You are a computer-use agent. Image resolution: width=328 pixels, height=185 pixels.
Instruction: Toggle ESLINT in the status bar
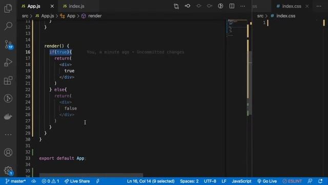click(292, 181)
